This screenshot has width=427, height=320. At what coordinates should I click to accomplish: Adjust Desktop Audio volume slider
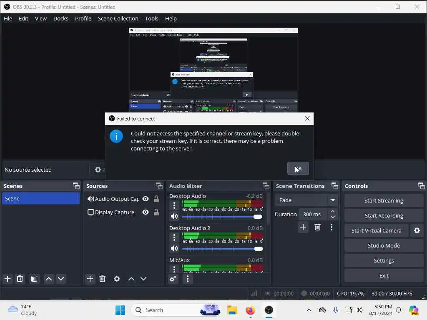pyautogui.click(x=222, y=217)
